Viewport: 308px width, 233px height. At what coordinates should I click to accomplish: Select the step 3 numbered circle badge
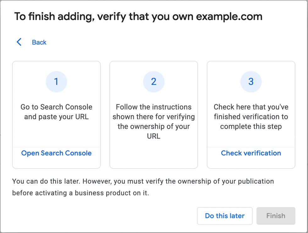[x=251, y=81]
